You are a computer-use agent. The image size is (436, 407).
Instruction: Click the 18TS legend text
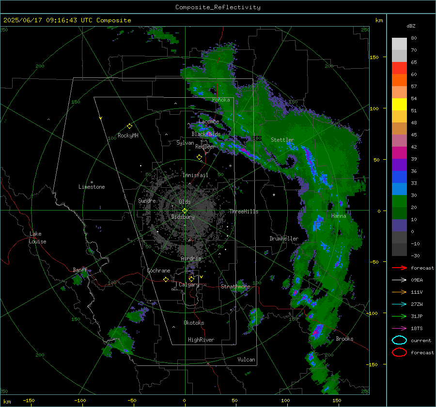point(417,329)
